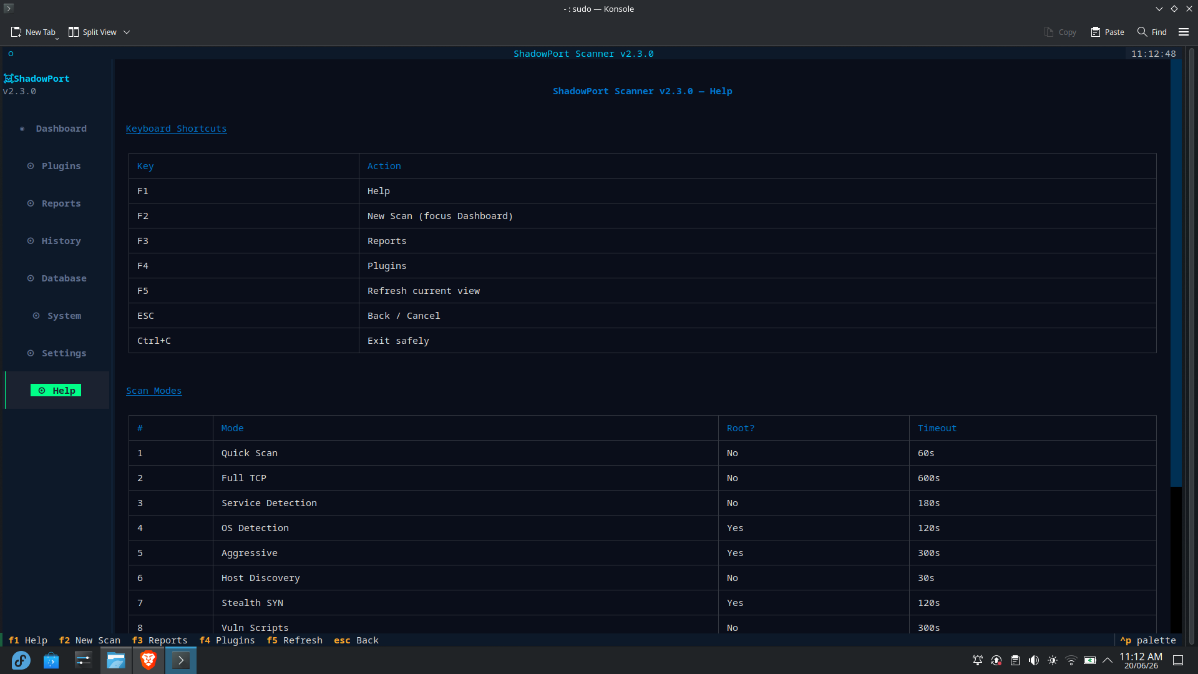This screenshot has height=674, width=1198.
Task: Click the F2 key cell
Action: pyautogui.click(x=244, y=216)
